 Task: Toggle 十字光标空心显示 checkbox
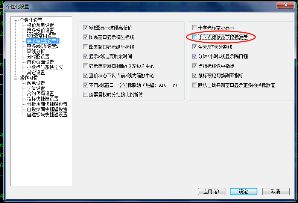(x=195, y=28)
